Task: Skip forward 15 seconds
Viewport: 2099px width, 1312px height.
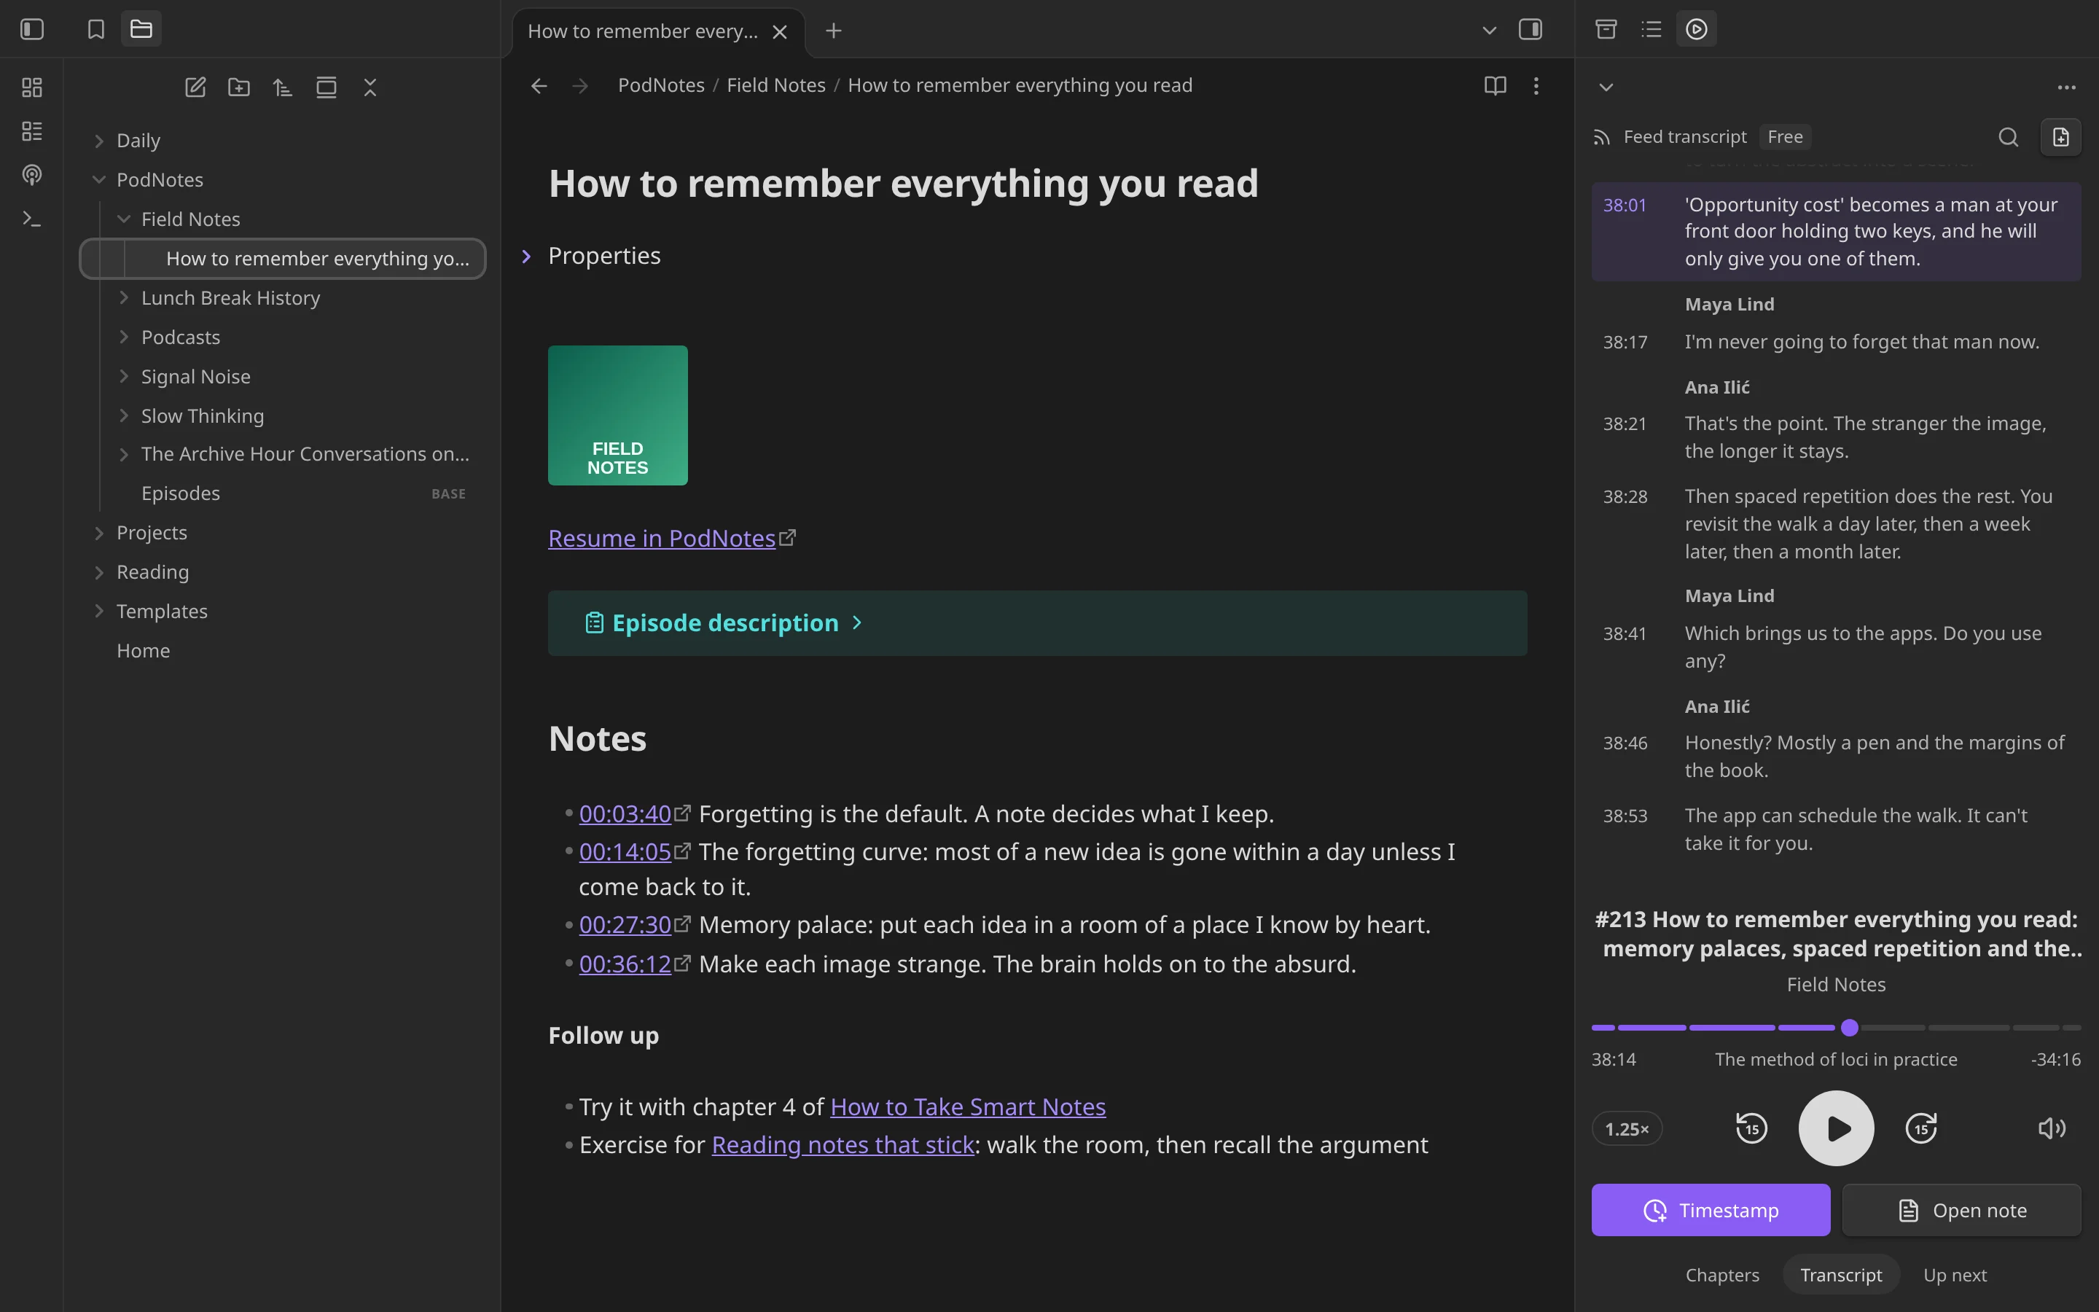Action: [x=1921, y=1129]
